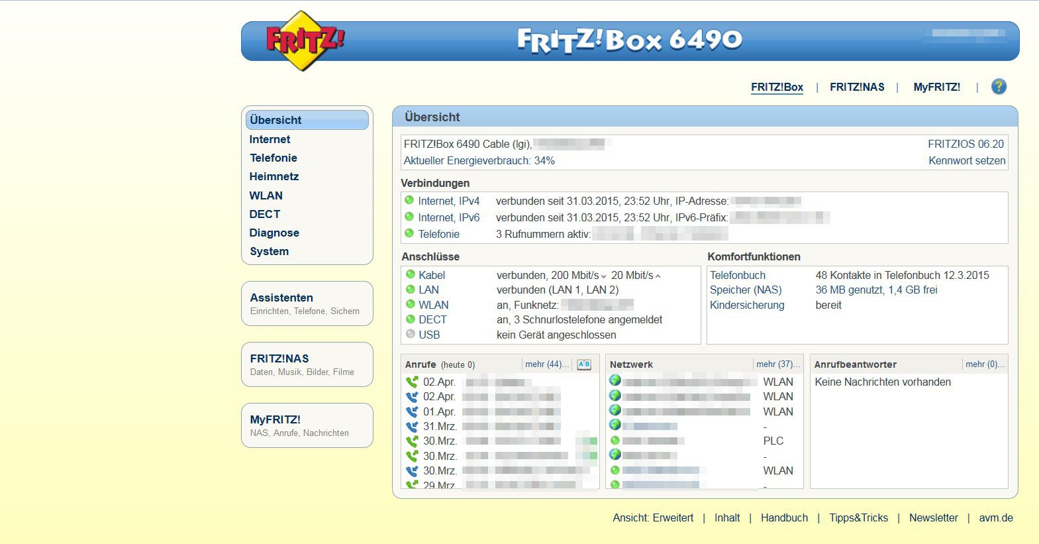Open the phonebook icon in Anrufe header
The height and width of the screenshot is (544, 1039).
tap(584, 364)
